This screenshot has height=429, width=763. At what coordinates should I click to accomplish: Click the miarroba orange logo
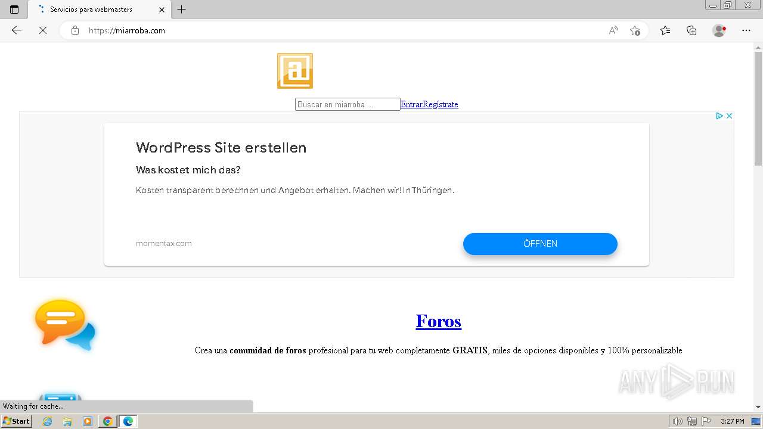click(295, 71)
